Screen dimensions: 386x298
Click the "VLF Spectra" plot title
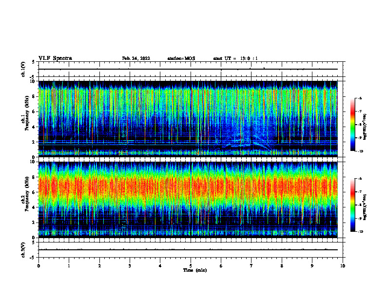[55, 58]
